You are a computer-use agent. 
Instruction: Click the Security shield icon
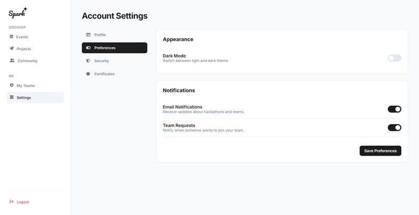coord(89,61)
